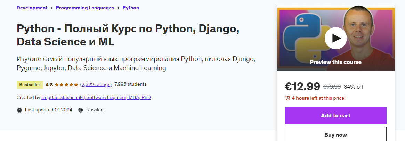The image size is (405, 141).
Task: Open the Python breadcrumb topic
Action: point(131,8)
